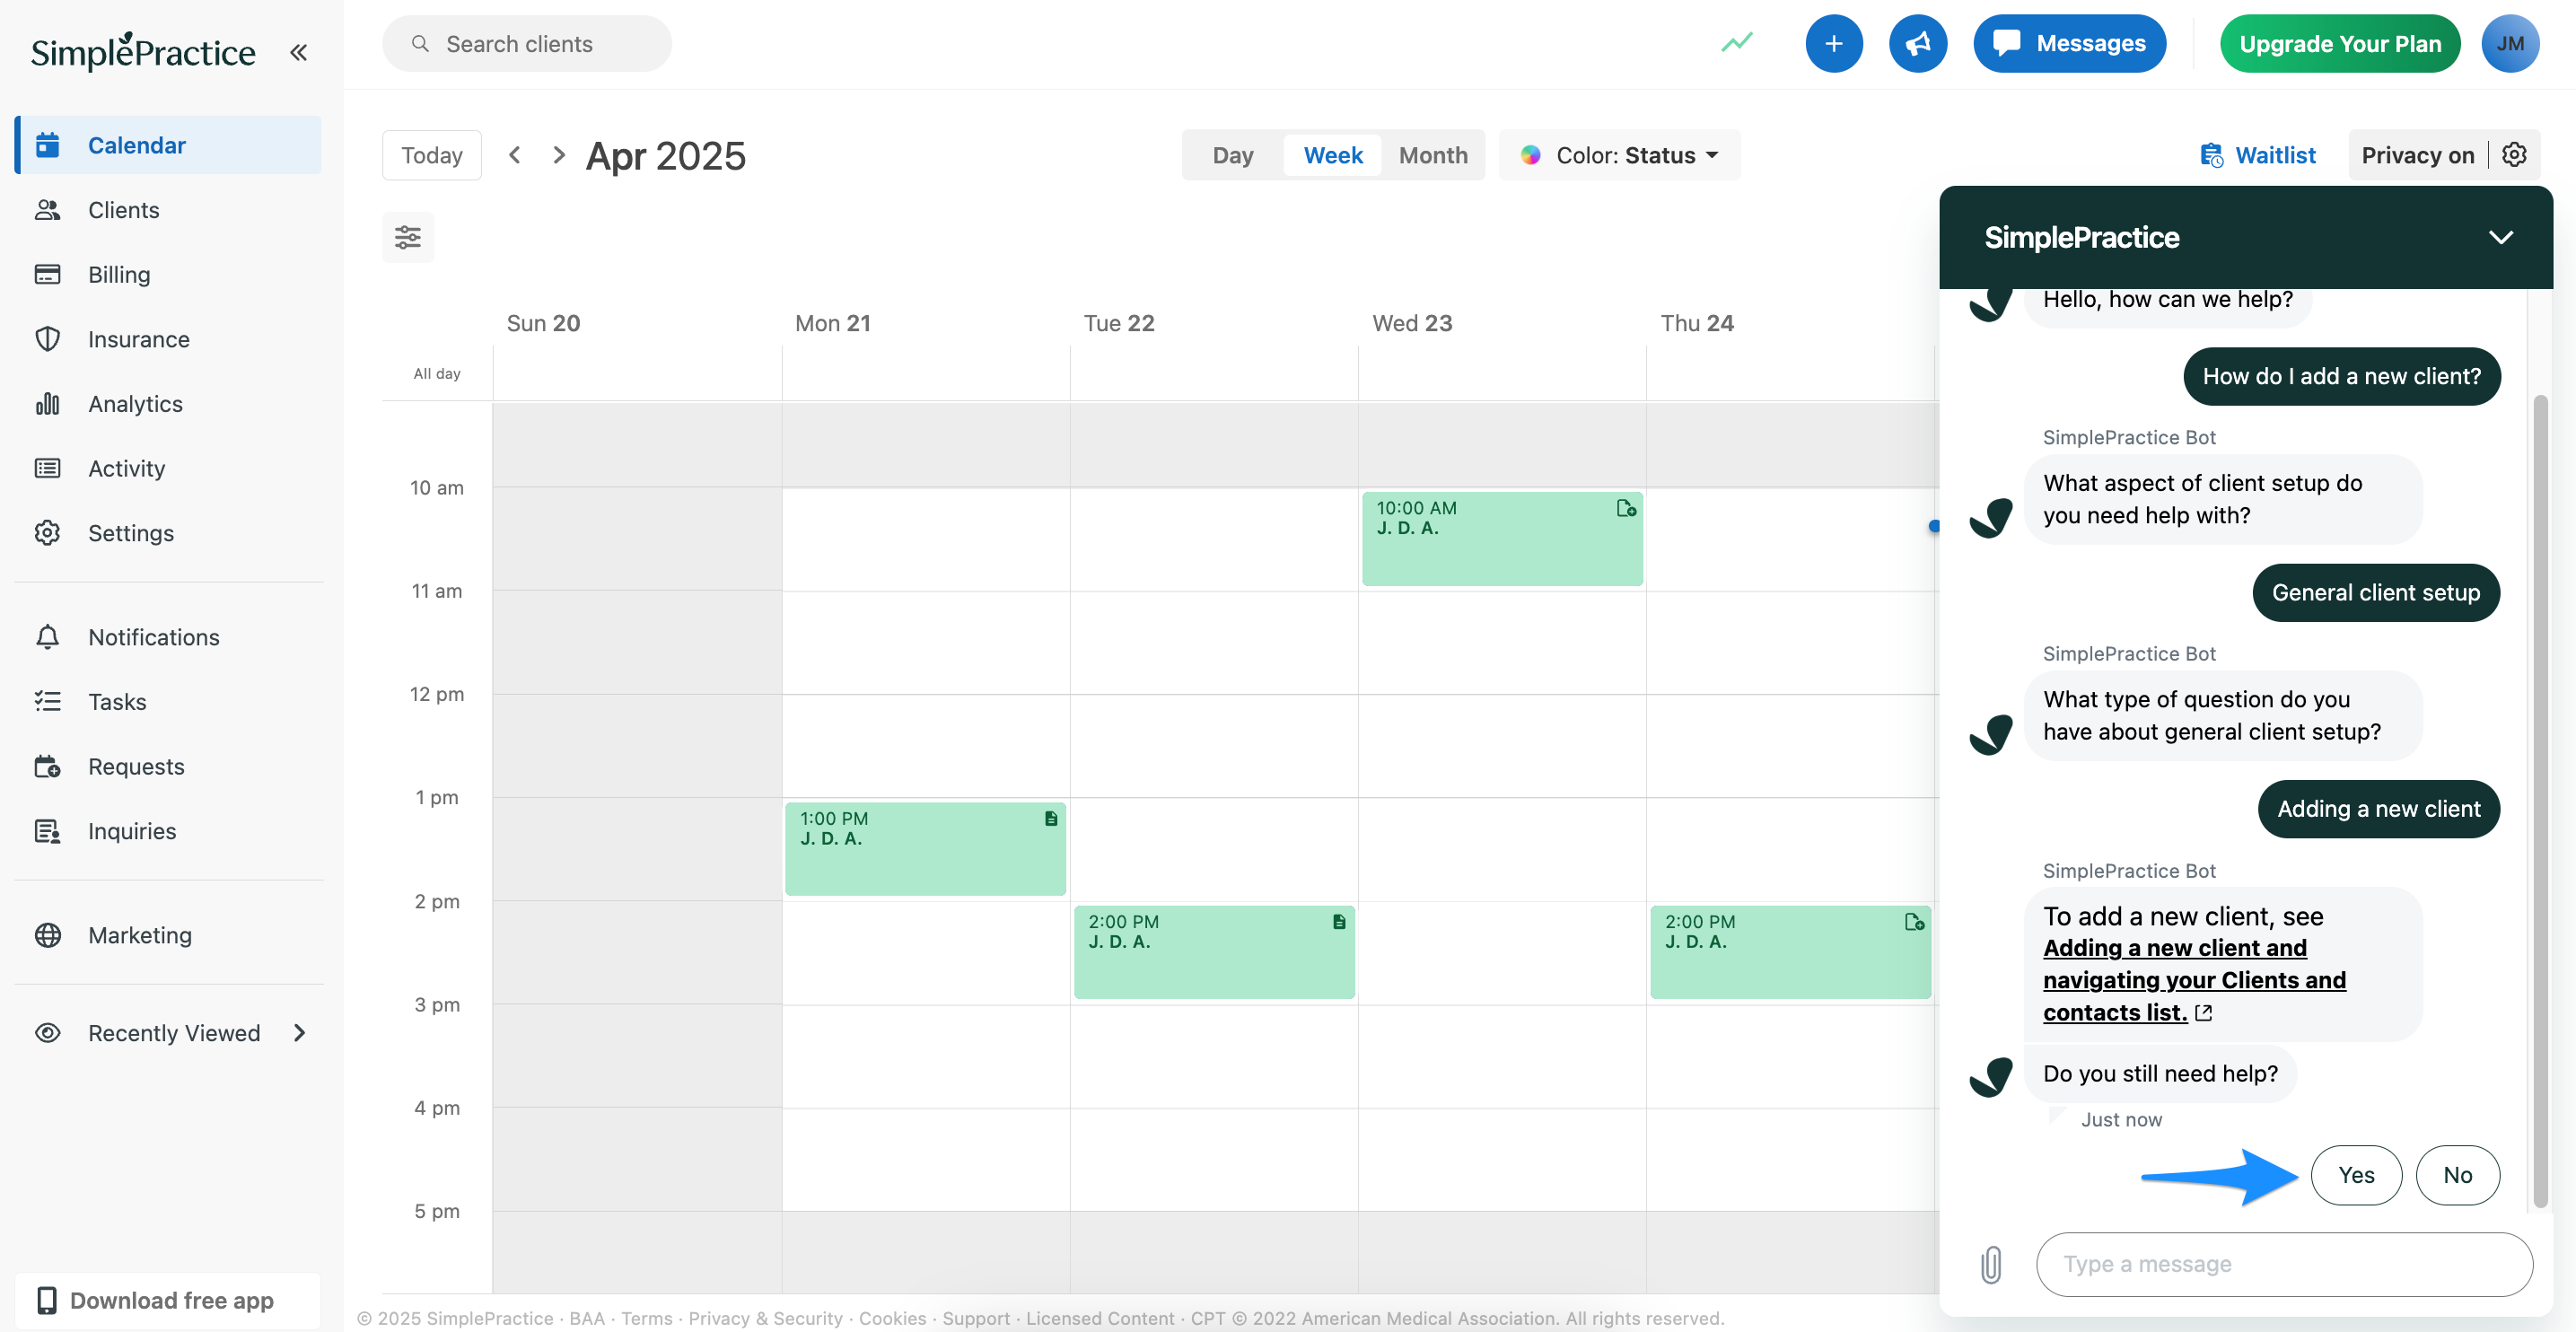Click the SimplePractice logo
Screen dimensions: 2576x1332
(143, 51)
